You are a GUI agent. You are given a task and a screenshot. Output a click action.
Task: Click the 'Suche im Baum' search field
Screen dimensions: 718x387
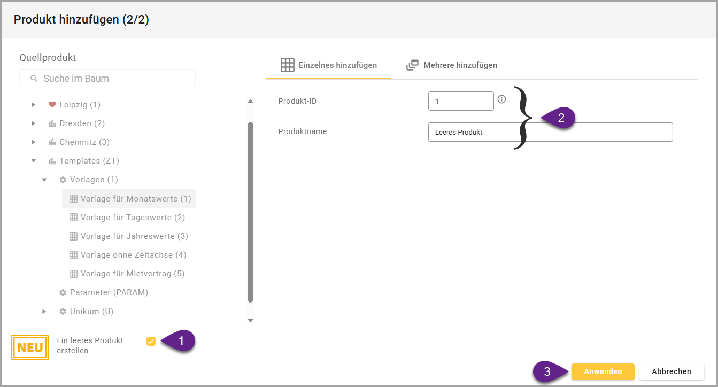[107, 79]
